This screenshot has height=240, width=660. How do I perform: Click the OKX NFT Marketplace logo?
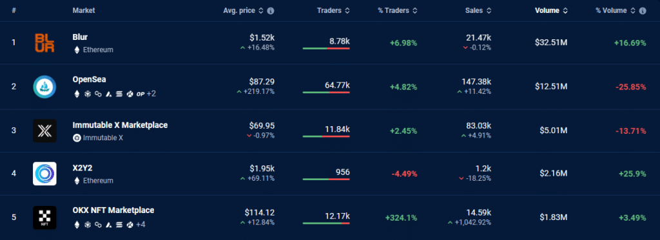pyautogui.click(x=44, y=217)
